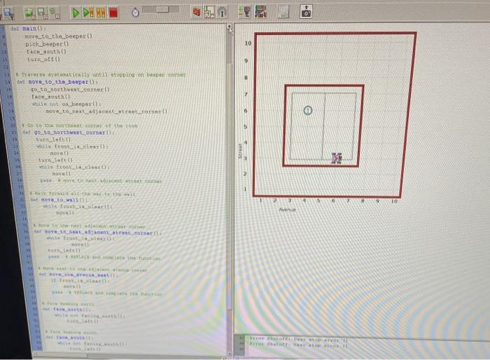Run the program with the green play button
The image size is (490, 360).
(76, 13)
